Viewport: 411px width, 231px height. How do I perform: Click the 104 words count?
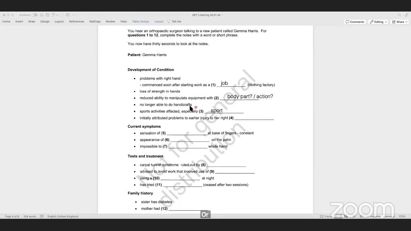30,217
